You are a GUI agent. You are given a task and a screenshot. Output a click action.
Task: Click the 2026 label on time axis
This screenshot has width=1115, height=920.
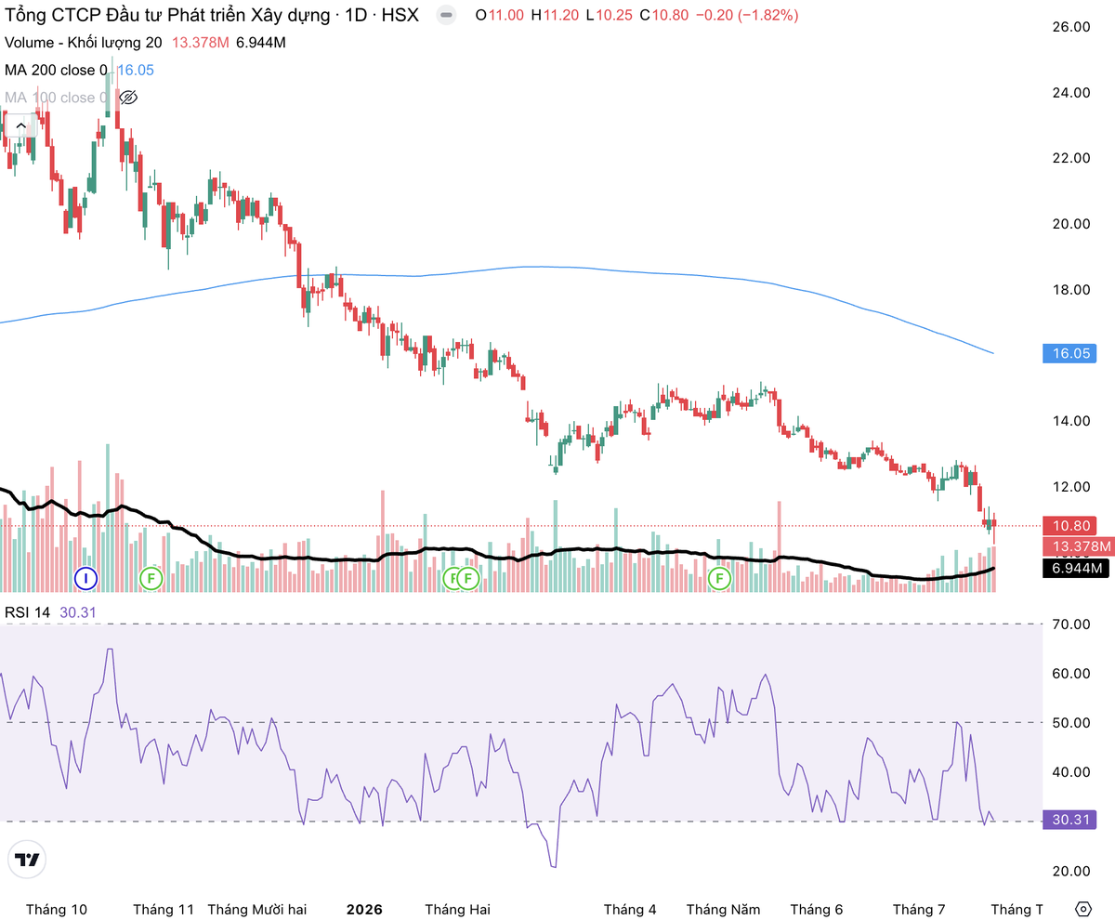coord(364,909)
